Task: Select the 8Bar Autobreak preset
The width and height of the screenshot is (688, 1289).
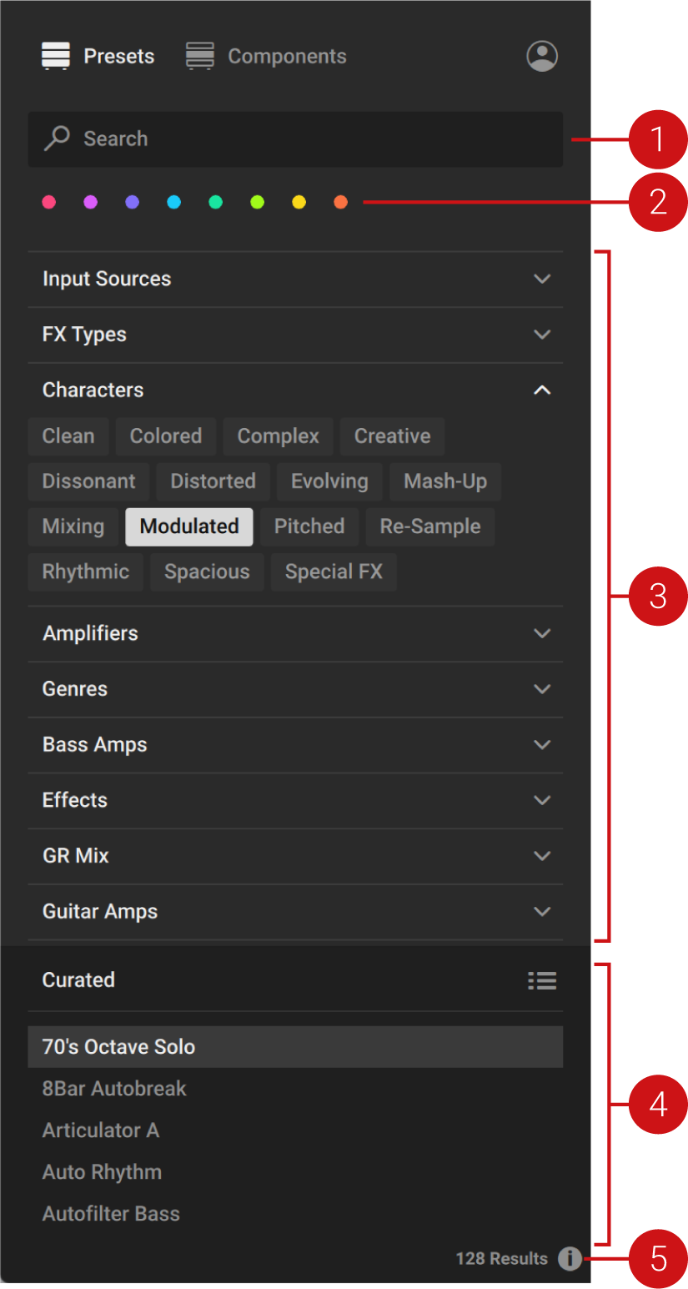Action: (114, 1089)
